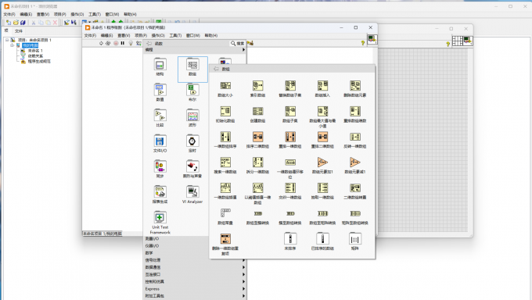Viewport: 532px width, 300px height.
Task: Switch to the Files (文件) tab in Project Explorer
Action: pos(19,30)
